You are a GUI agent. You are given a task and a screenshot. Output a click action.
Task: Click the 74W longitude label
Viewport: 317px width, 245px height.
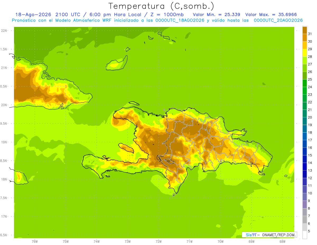(x=97, y=241)
